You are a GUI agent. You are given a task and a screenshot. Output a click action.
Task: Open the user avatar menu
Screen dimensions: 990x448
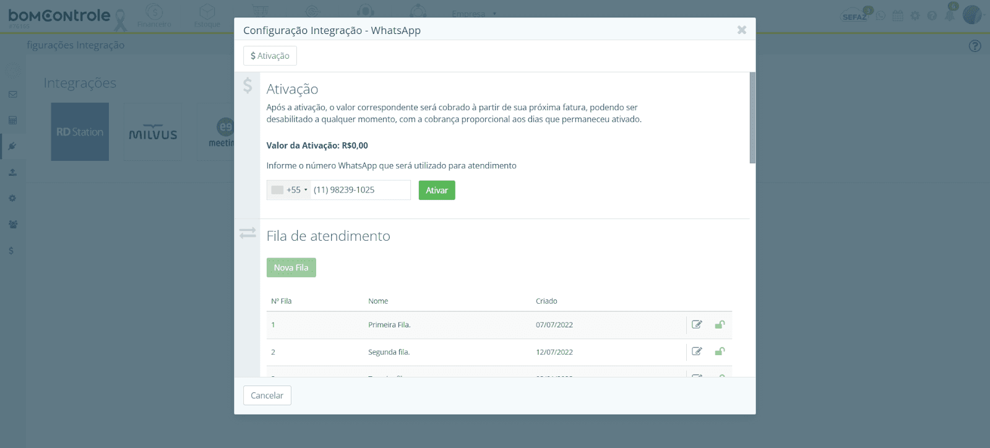972,14
